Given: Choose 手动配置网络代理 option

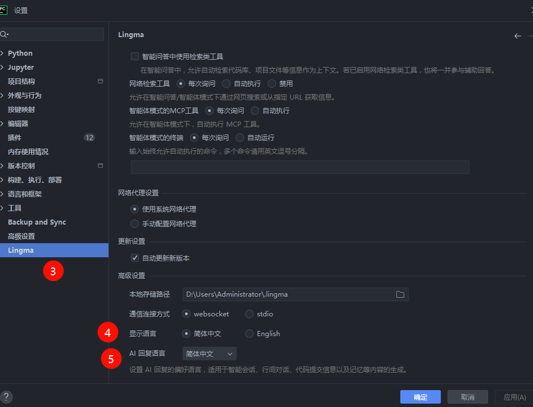Looking at the screenshot, I should pos(134,224).
